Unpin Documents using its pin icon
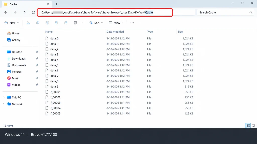The width and height of the screenshot is (257, 144). pos(37,65)
